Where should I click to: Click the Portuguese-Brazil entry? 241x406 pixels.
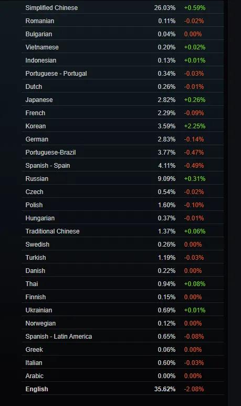click(50, 153)
